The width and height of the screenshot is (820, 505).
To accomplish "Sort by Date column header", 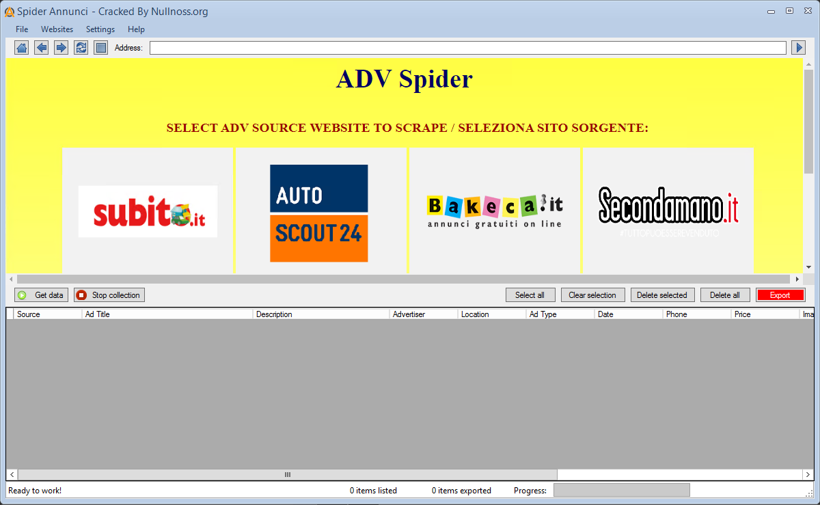I will pyautogui.click(x=629, y=314).
